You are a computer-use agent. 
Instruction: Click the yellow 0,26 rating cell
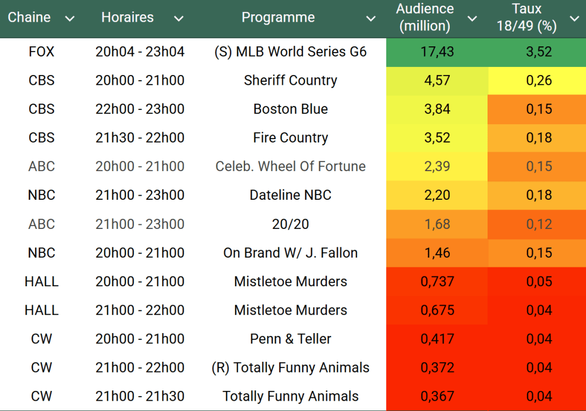539,81
